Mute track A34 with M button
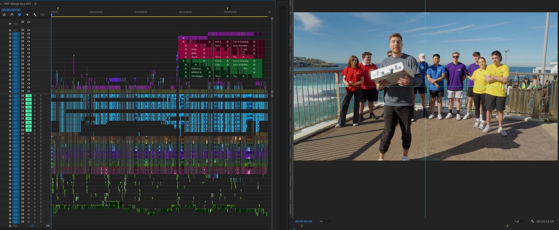 pyautogui.click(x=28, y=222)
